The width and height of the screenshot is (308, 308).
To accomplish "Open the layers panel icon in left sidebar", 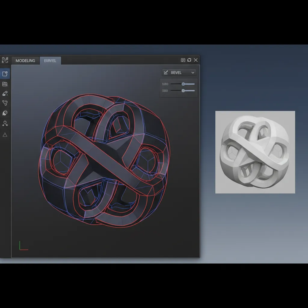I will pos(5,84).
